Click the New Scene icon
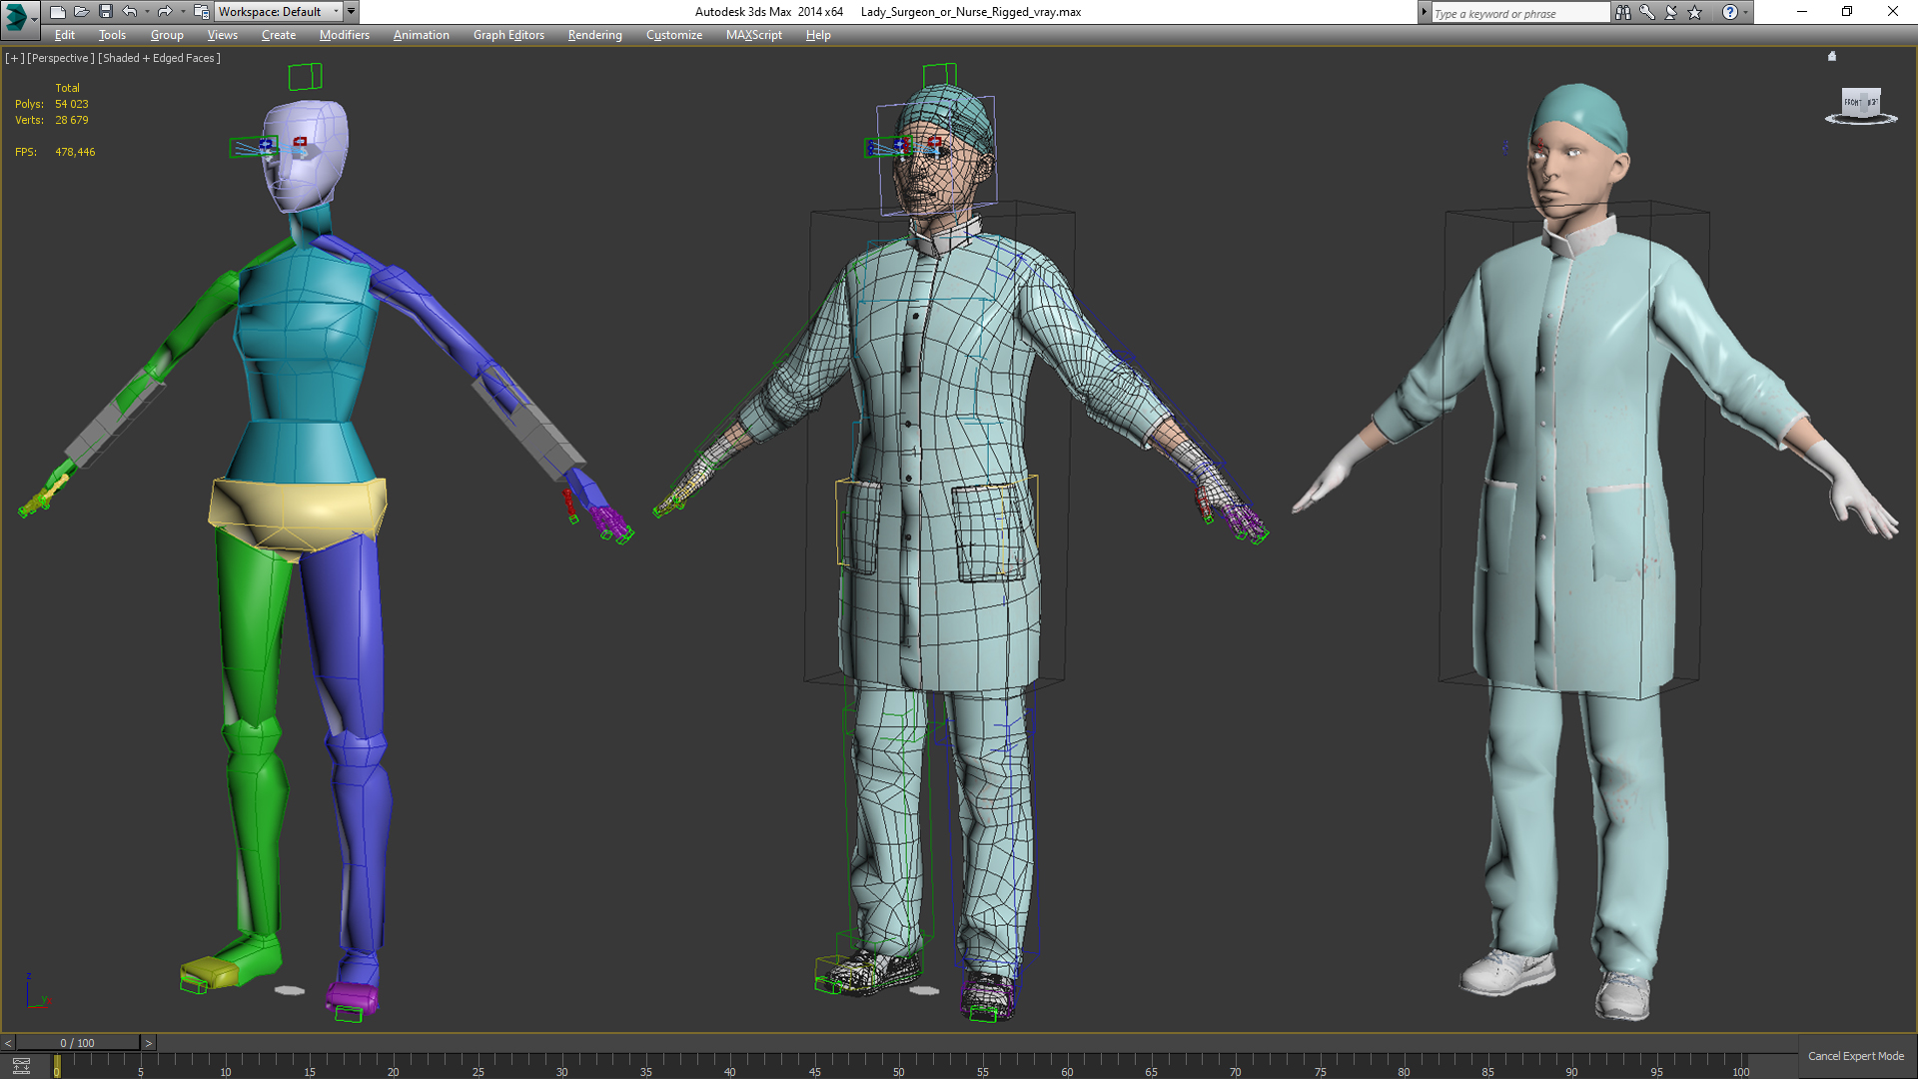1918x1079 pixels. pyautogui.click(x=57, y=12)
